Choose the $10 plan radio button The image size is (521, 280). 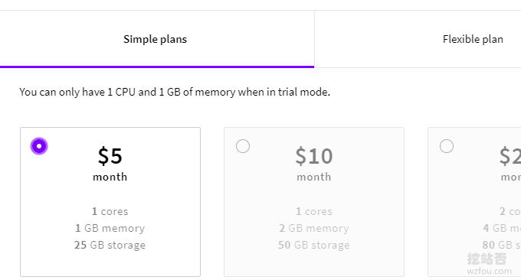pyautogui.click(x=243, y=146)
